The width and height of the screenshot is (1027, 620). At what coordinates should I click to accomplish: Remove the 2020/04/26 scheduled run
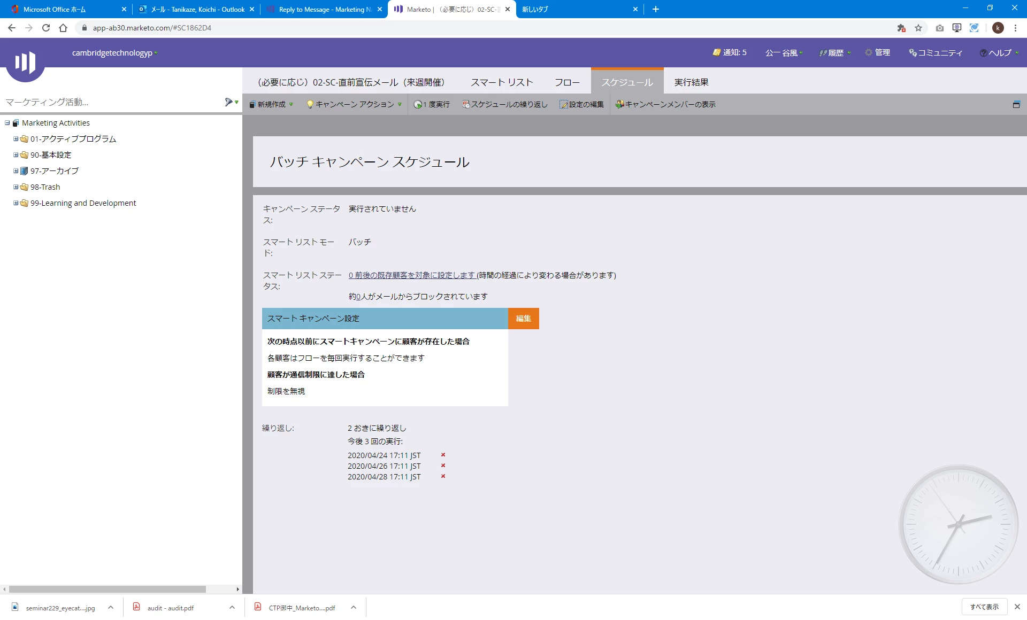tap(443, 466)
